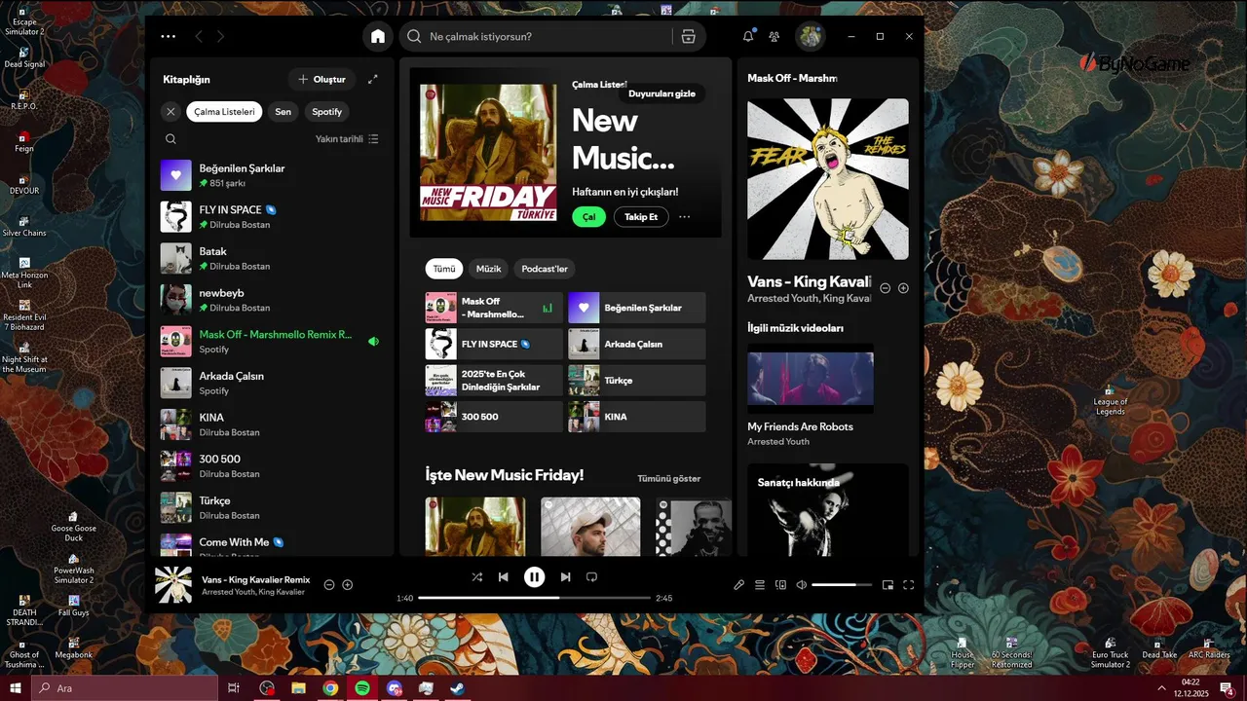
Task: Toggle shuffle playback
Action: point(476,577)
